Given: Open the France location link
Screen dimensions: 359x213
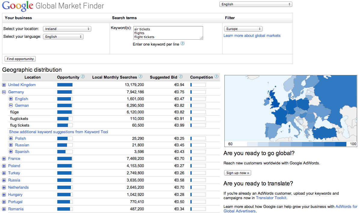Looking at the screenshot, I should (x=14, y=159).
